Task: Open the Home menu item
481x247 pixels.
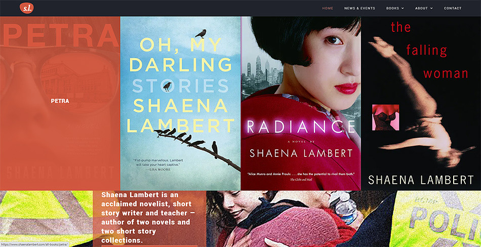Action: [328, 8]
